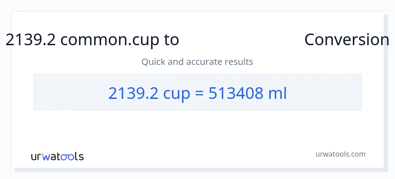The image size is (395, 179).
Task: Click the word "results" in the subtitle
Action: [x=240, y=62]
